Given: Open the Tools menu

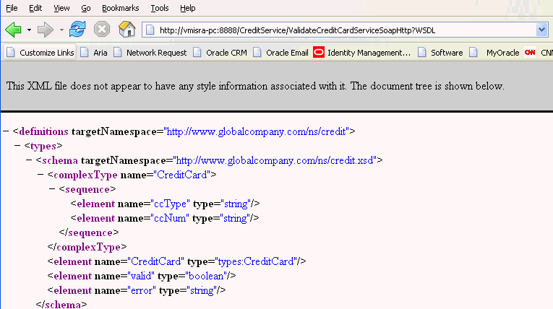Looking at the screenshot, I should click(160, 8).
